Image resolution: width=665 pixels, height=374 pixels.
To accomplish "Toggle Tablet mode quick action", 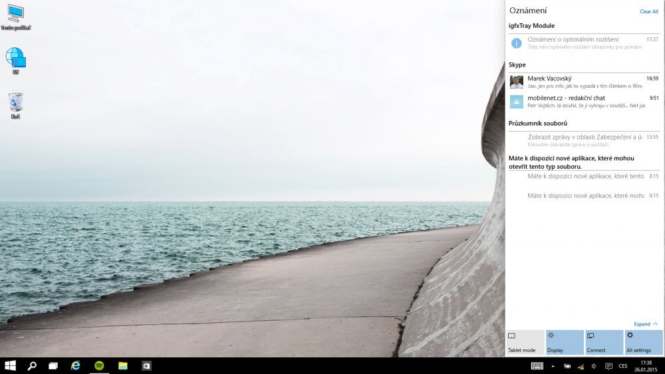I will (x=525, y=342).
